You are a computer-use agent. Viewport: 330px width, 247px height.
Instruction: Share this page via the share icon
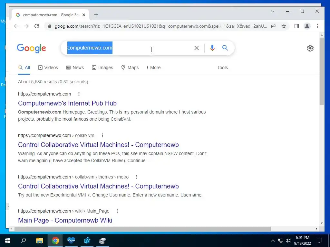[274, 26]
